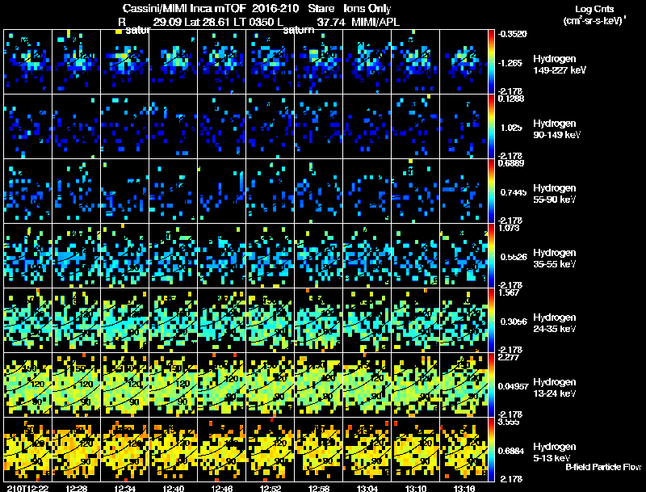Image resolution: width=646 pixels, height=492 pixels.
Task: Select the 149-227 keV panel at 13:16
Action: [464, 62]
